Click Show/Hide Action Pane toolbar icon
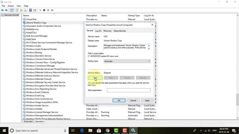 [35, 10]
